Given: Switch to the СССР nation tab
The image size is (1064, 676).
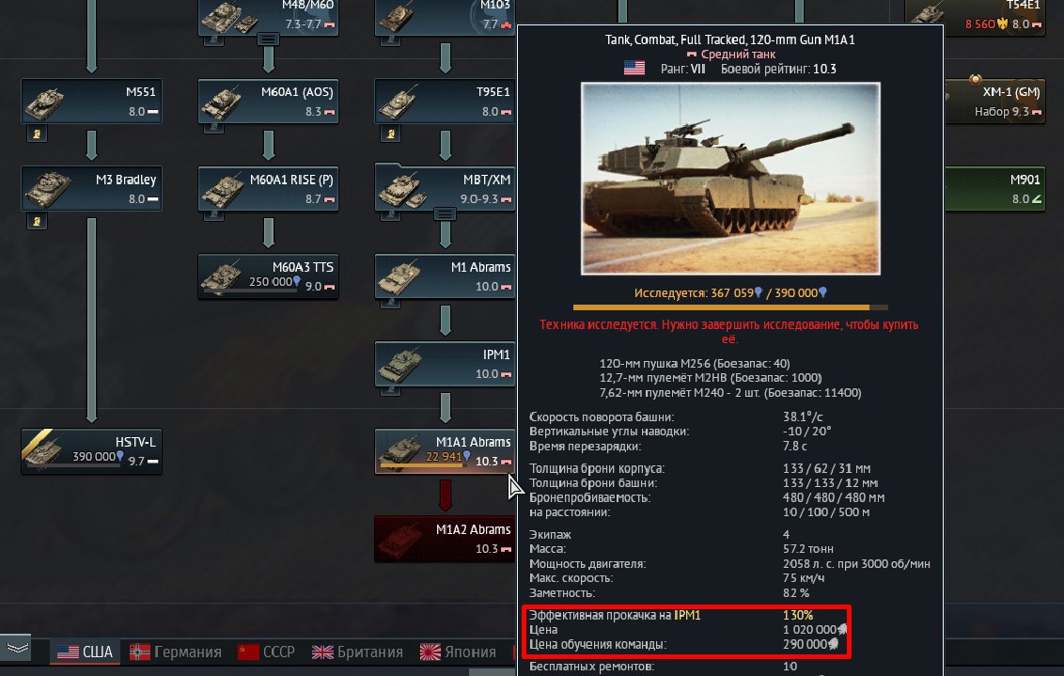Looking at the screenshot, I should coord(267,652).
